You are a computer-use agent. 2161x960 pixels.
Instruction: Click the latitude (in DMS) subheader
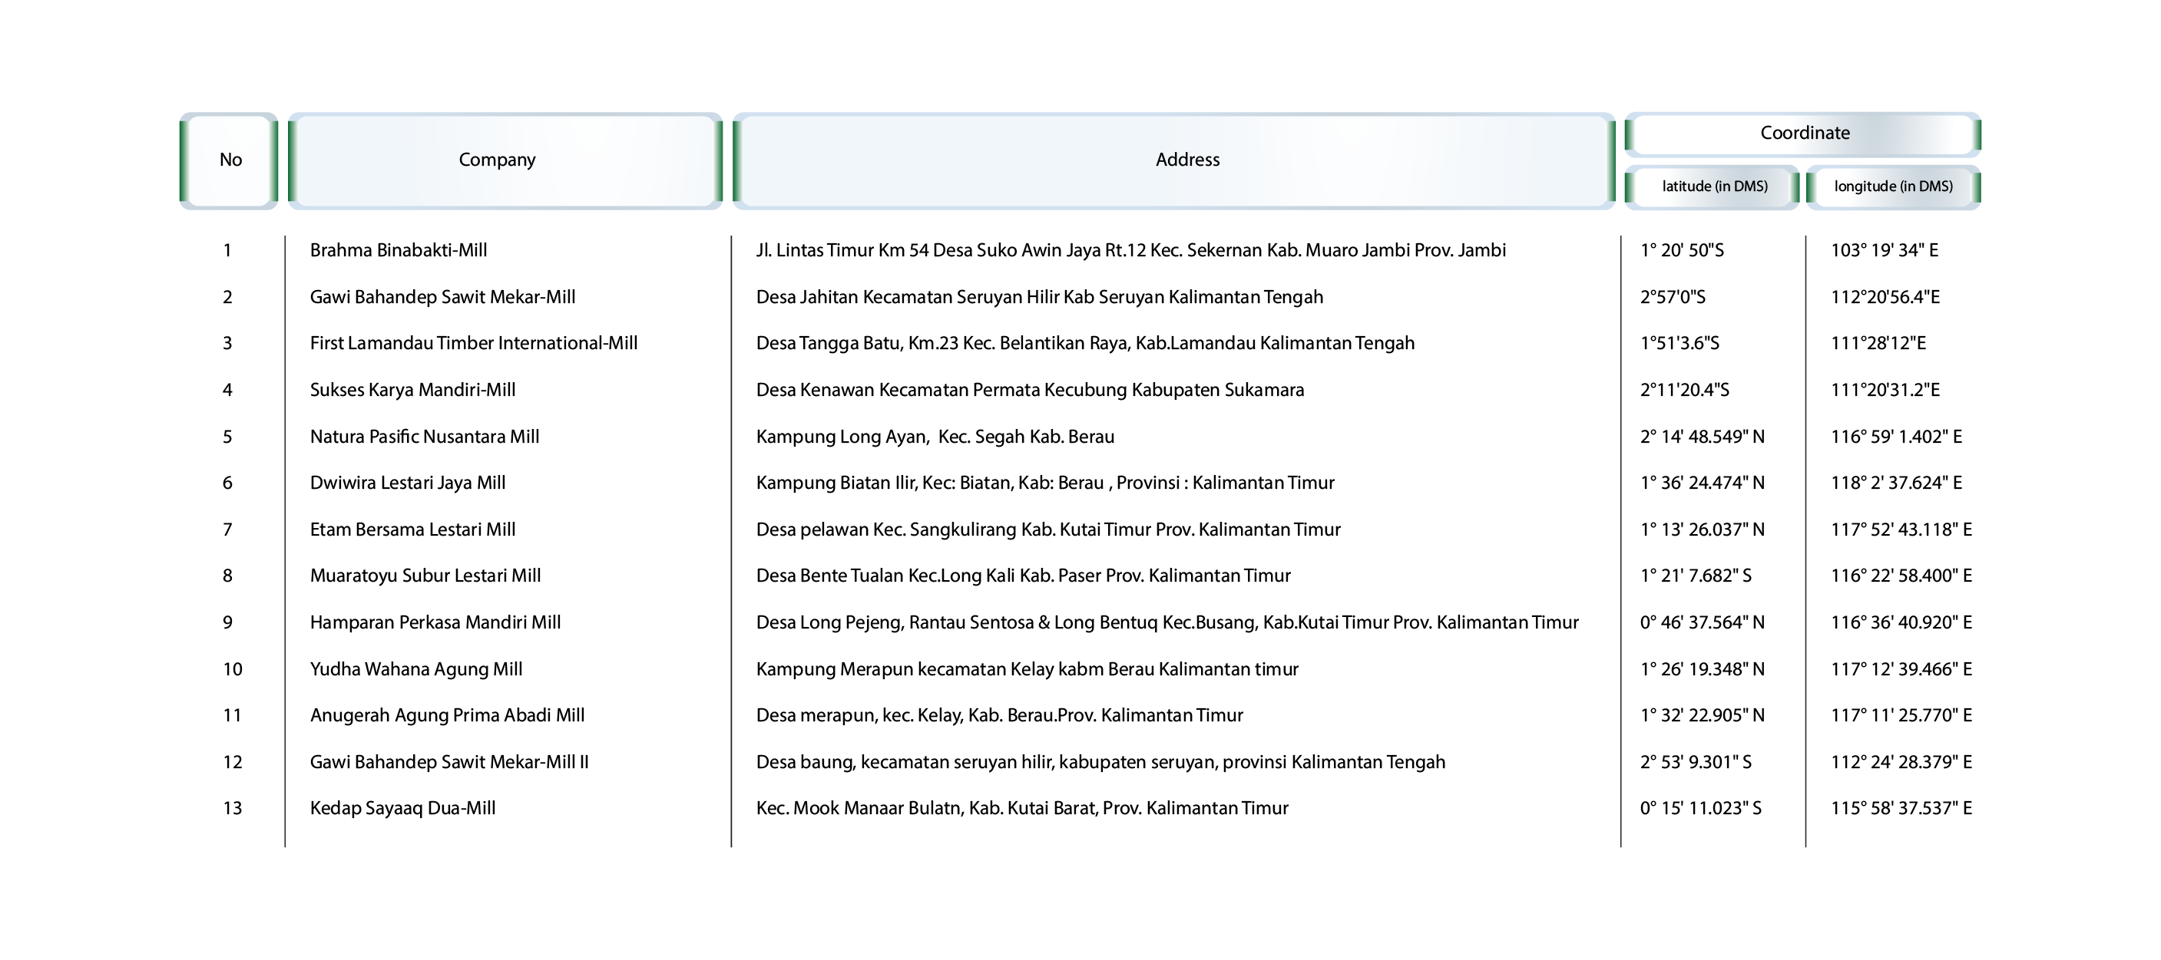point(1714,186)
